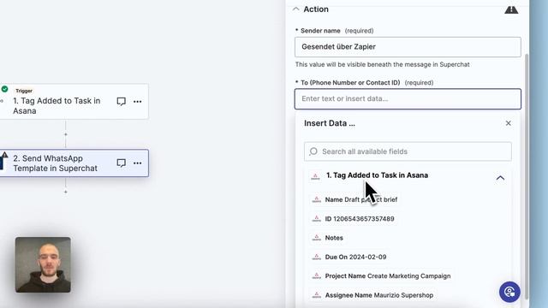Click Asana icon next to Notes field
Image resolution: width=548 pixels, height=308 pixels.
coord(316,238)
